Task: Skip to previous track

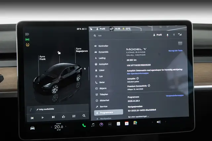Action: (32, 118)
